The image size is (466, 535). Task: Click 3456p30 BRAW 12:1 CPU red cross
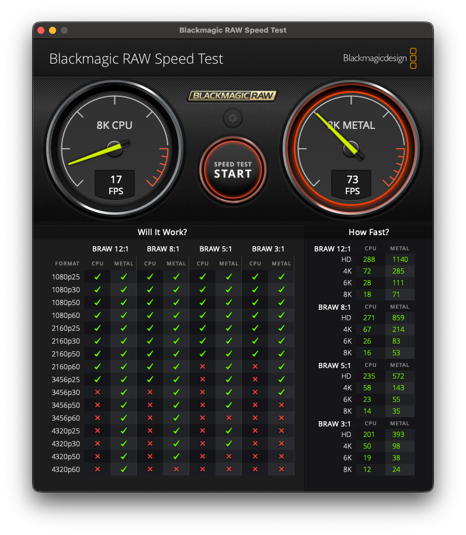(x=98, y=392)
